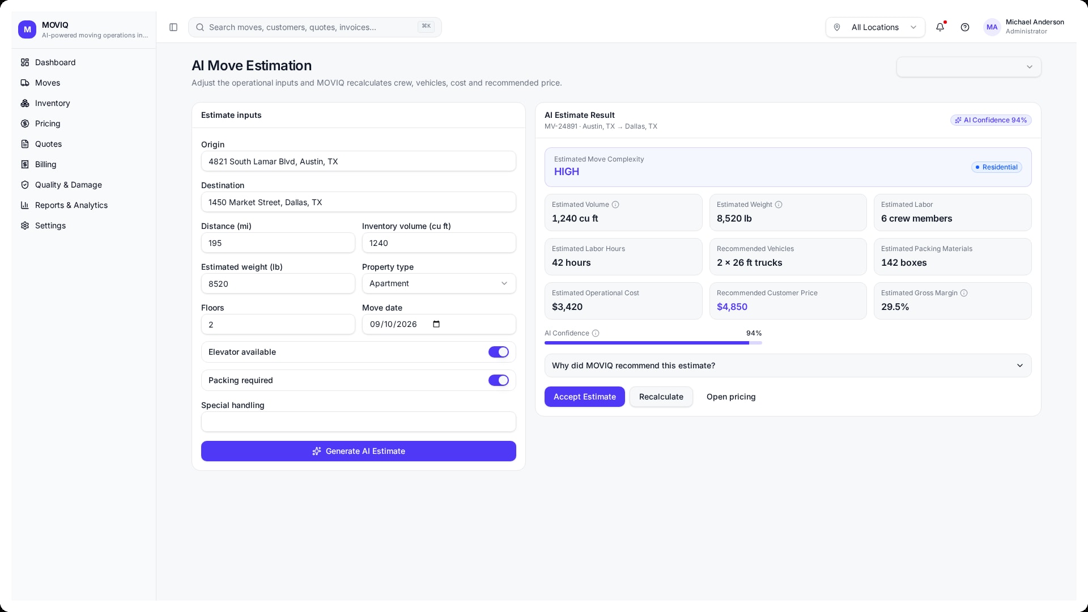The width and height of the screenshot is (1088, 612).
Task: Open the Property type Apartment dropdown
Action: 439,283
